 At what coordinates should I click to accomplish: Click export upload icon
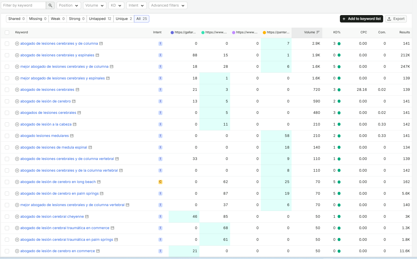tap(389, 19)
